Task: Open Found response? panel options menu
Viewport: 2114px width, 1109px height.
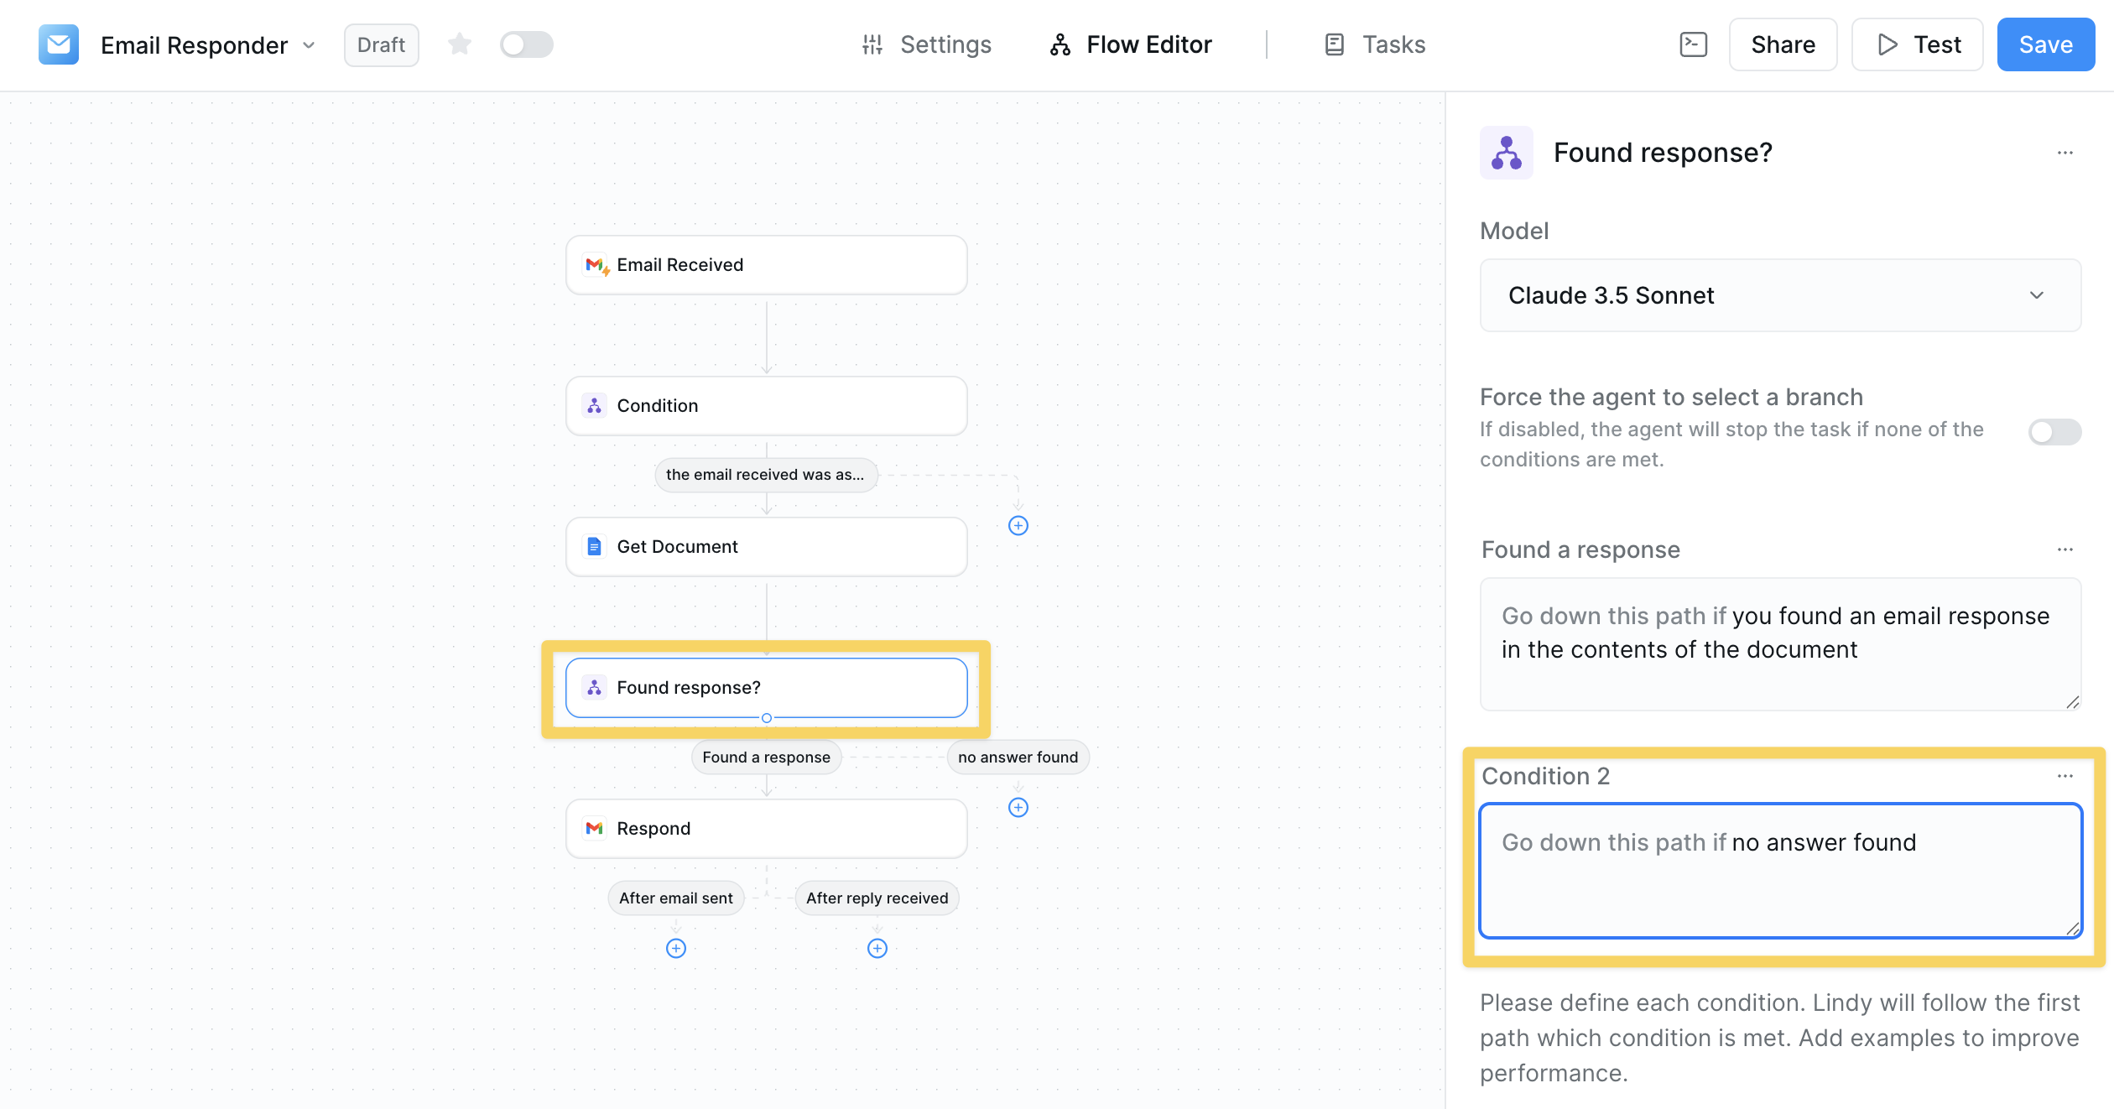Action: click(2065, 153)
